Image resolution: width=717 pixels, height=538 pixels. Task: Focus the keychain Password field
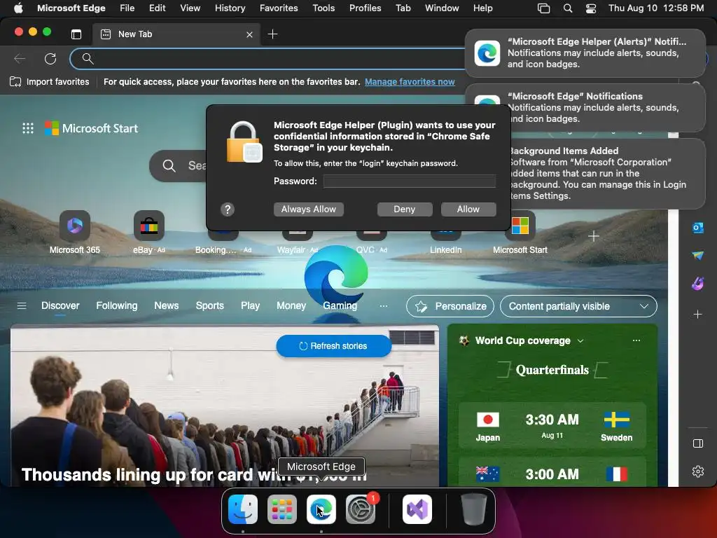(409, 181)
